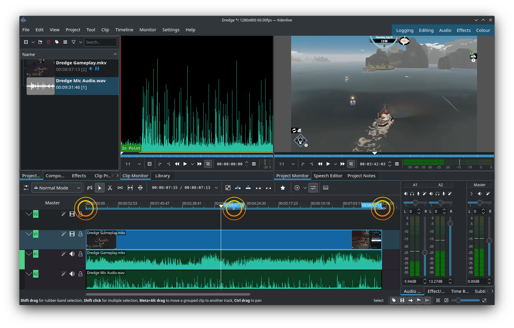The width and height of the screenshot is (514, 328).
Task: Solo A2 channel with the headphones icon
Action: 437,194
